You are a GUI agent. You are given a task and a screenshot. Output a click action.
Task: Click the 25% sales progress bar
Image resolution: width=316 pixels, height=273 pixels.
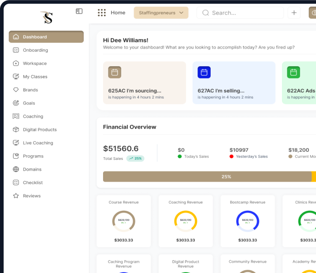(x=207, y=177)
